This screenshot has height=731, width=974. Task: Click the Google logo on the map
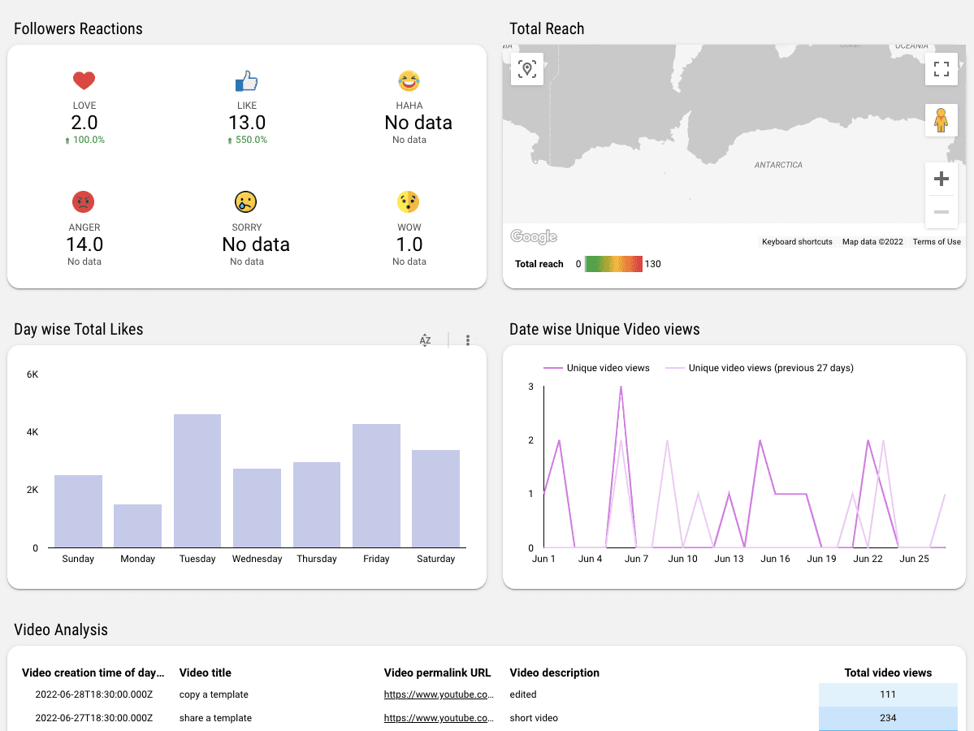click(533, 236)
